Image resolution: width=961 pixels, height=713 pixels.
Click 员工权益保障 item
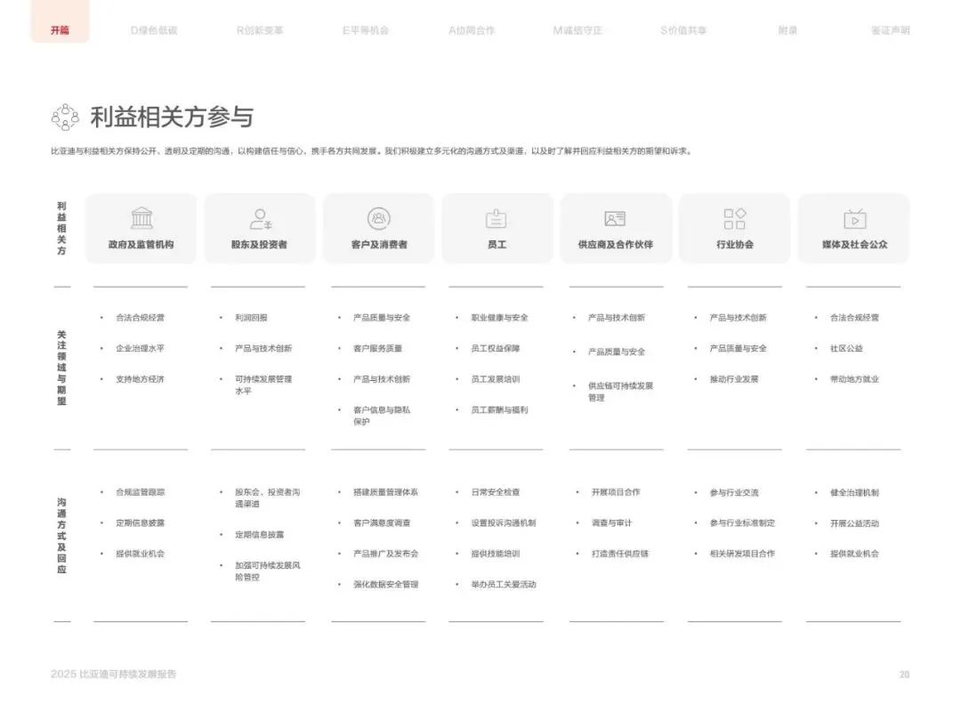click(496, 348)
